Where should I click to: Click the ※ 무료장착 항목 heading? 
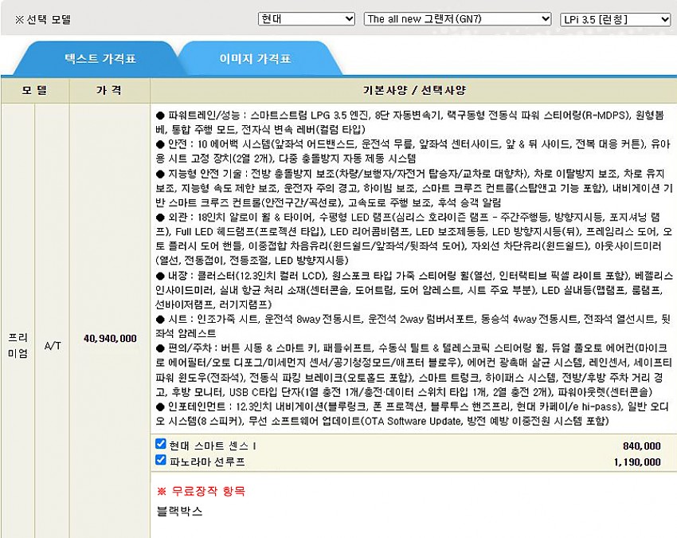click(x=201, y=490)
